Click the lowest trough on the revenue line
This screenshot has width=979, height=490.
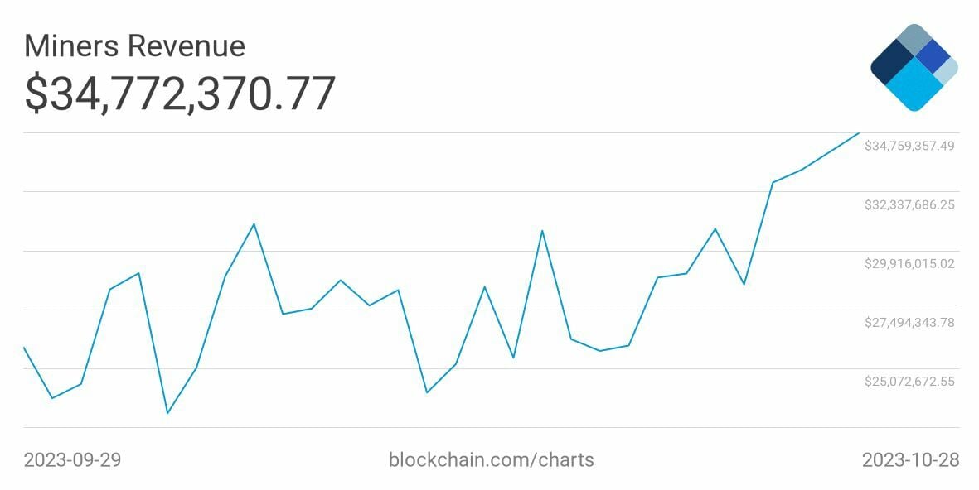pyautogui.click(x=167, y=412)
